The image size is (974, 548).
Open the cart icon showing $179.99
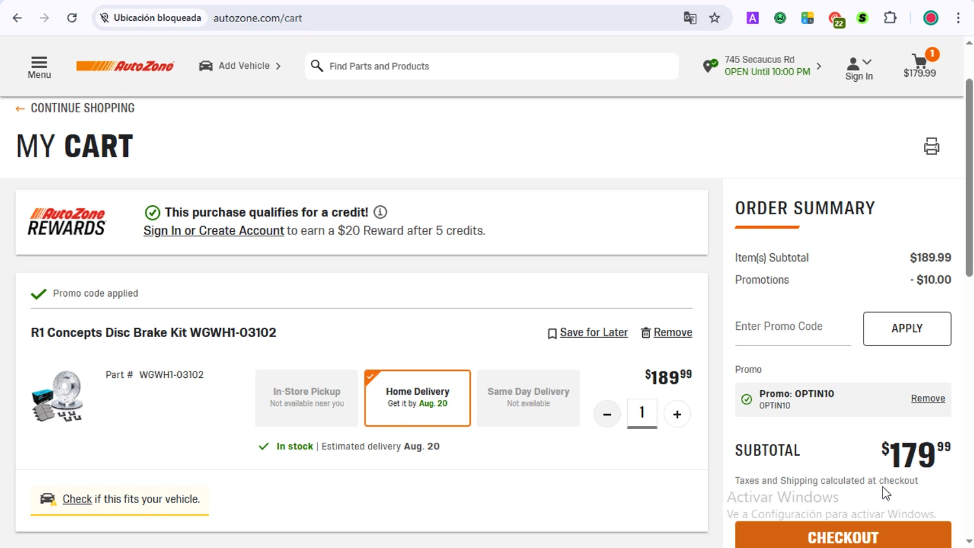tap(920, 65)
